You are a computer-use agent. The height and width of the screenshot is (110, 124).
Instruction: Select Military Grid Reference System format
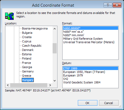90,39
